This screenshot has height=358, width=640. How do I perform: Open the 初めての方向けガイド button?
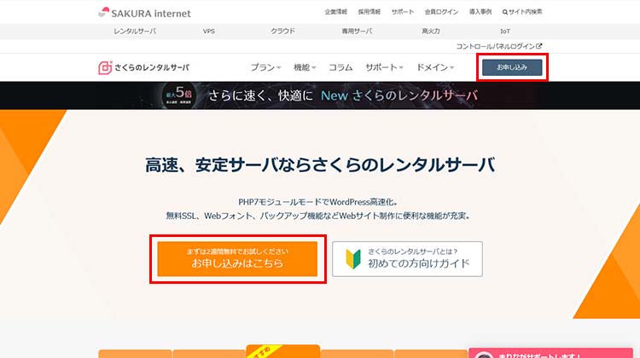click(x=407, y=259)
